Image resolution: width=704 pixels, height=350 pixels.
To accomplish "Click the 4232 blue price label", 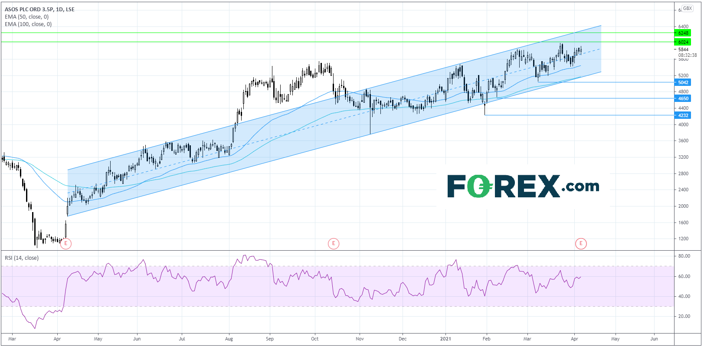I will coord(683,115).
